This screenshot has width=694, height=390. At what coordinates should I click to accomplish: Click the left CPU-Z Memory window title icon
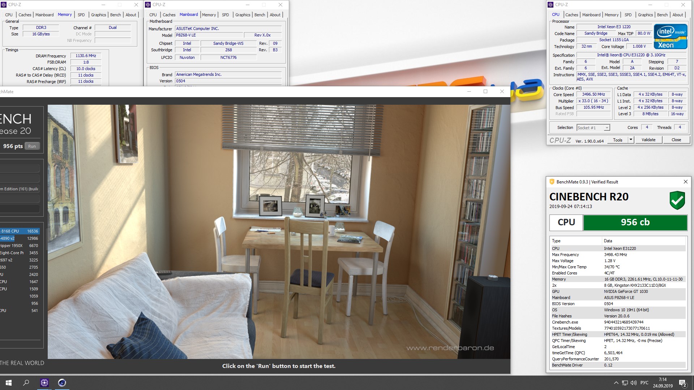pyautogui.click(x=4, y=5)
